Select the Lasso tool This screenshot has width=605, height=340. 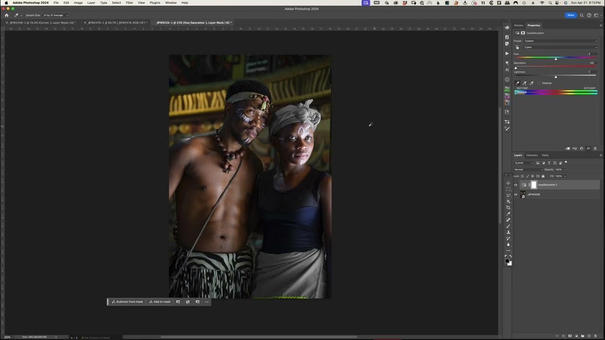508,195
